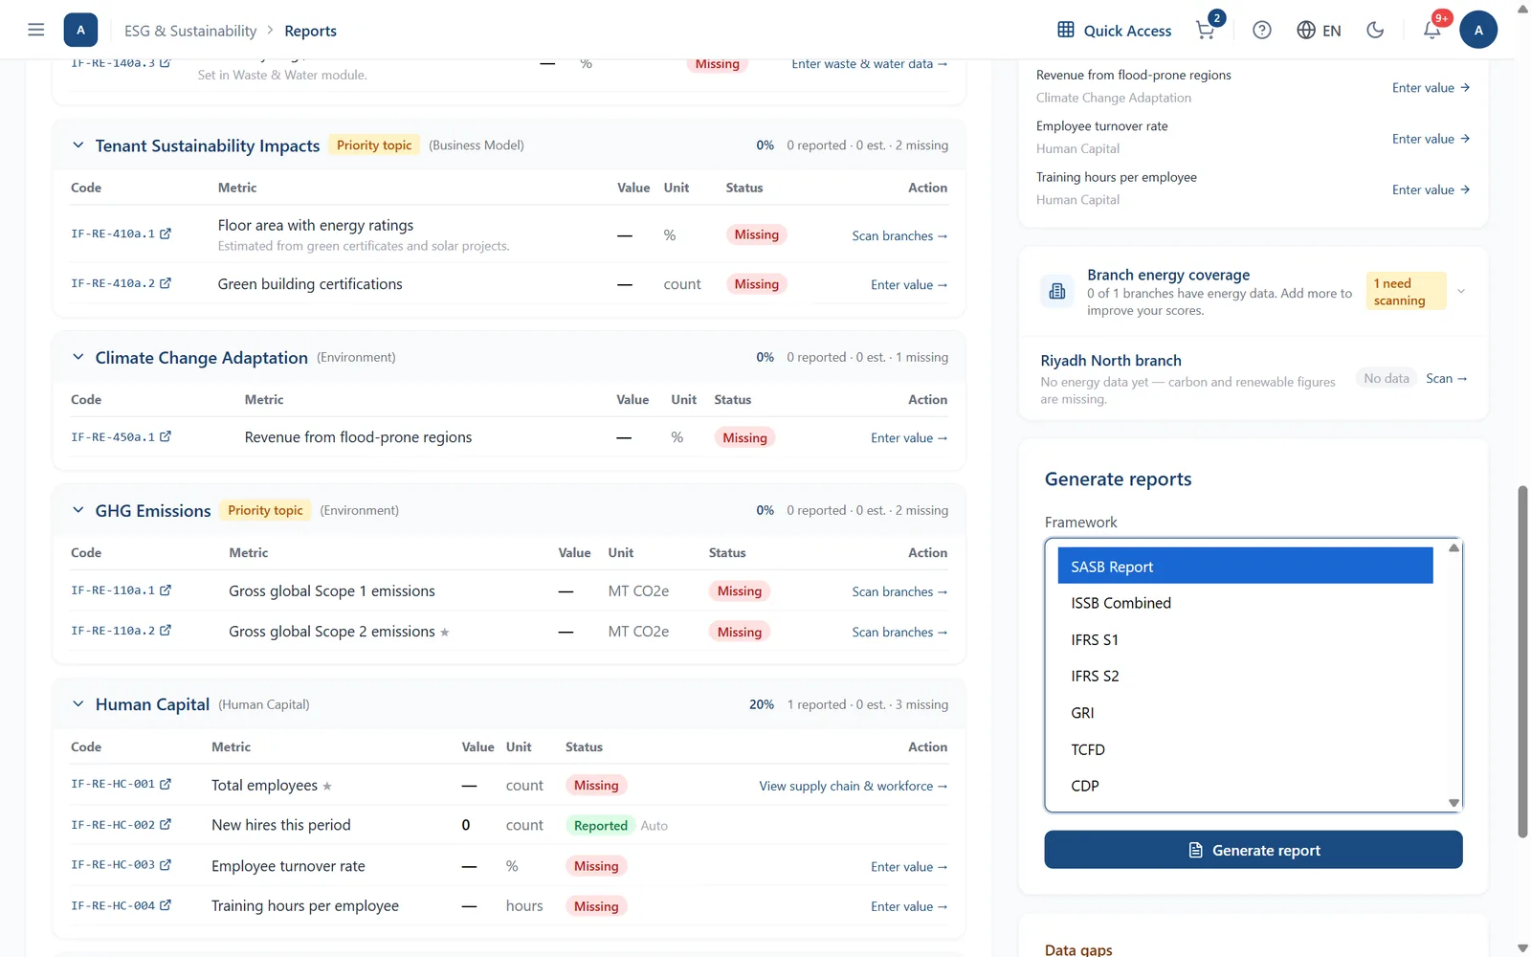Open external link icon for IF-RE-110a.1

point(166,590)
